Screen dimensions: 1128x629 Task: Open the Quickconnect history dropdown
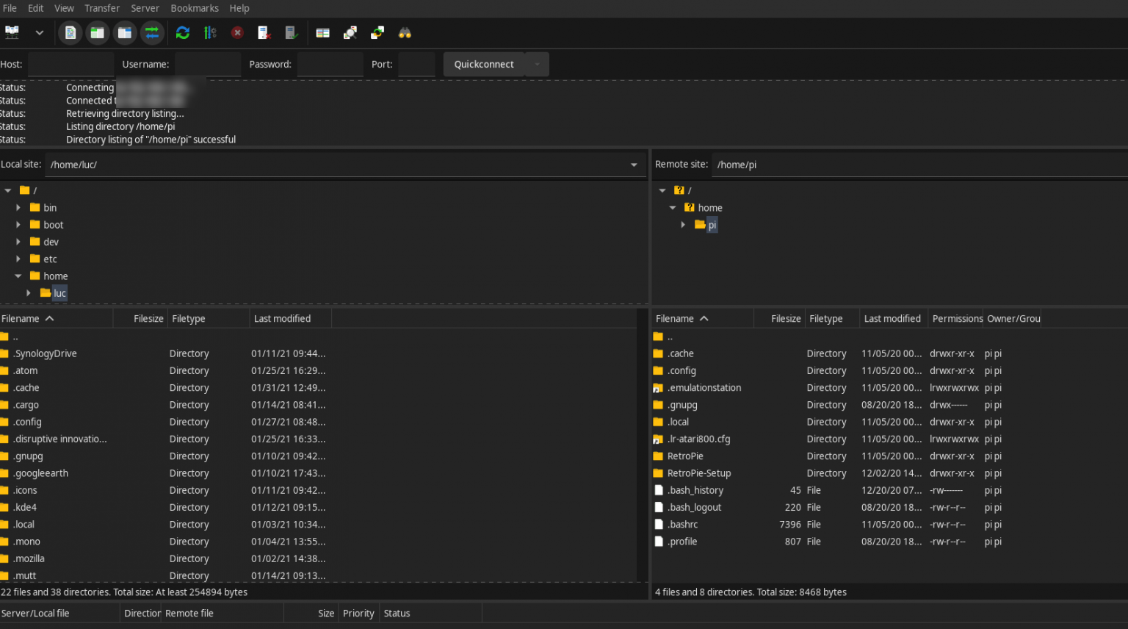[x=537, y=64]
